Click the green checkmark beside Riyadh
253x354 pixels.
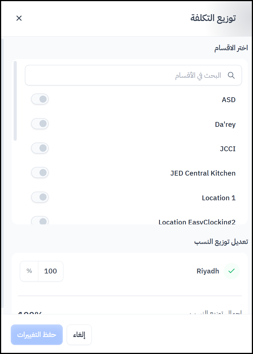(231, 271)
